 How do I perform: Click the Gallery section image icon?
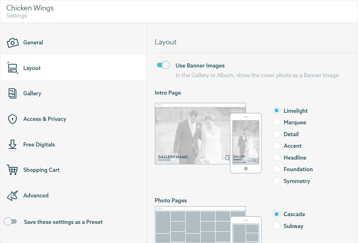click(x=12, y=93)
